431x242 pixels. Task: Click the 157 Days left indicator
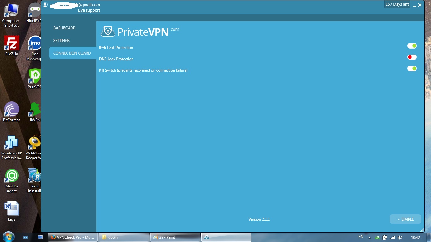(397, 4)
